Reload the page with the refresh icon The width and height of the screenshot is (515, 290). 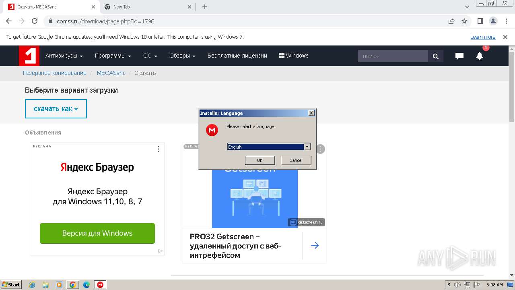pos(35,21)
